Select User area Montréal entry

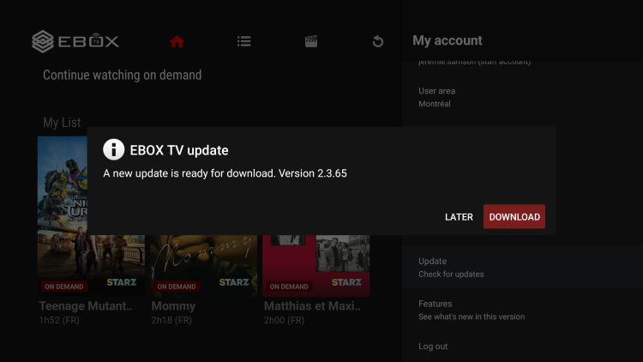click(x=436, y=97)
